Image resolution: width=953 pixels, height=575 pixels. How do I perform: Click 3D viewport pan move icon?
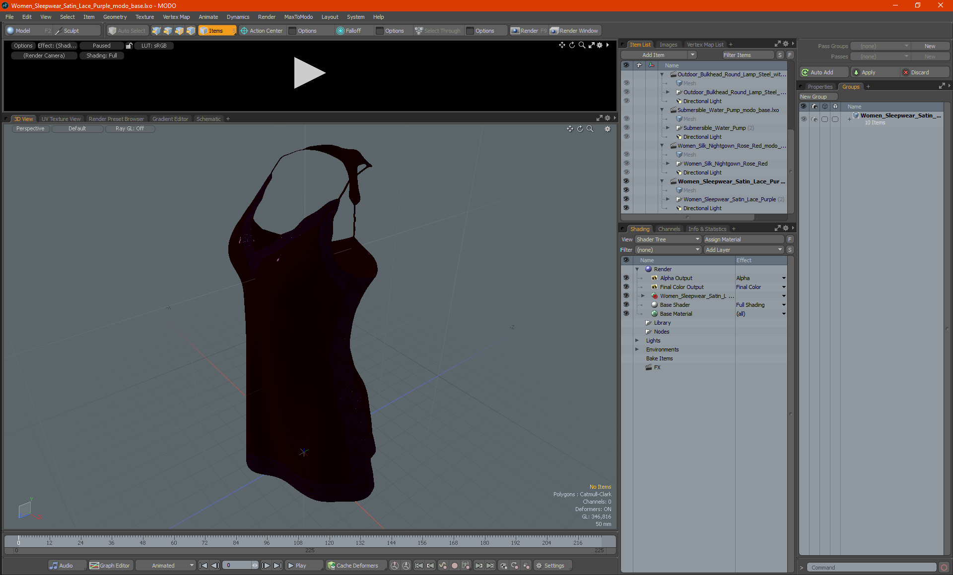(570, 129)
